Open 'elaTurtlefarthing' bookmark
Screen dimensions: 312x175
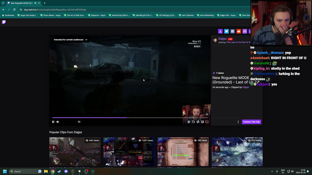[205, 15]
